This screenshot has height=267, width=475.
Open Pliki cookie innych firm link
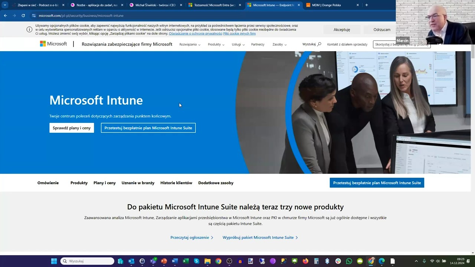[239, 33]
